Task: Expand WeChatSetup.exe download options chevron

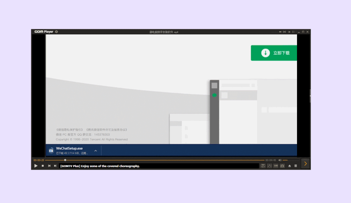Action: pos(96,151)
